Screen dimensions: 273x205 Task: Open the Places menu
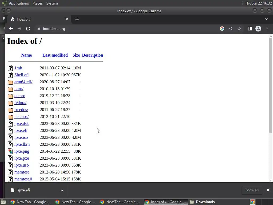point(37,3)
